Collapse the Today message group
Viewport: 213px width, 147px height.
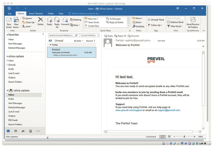pos(50,45)
